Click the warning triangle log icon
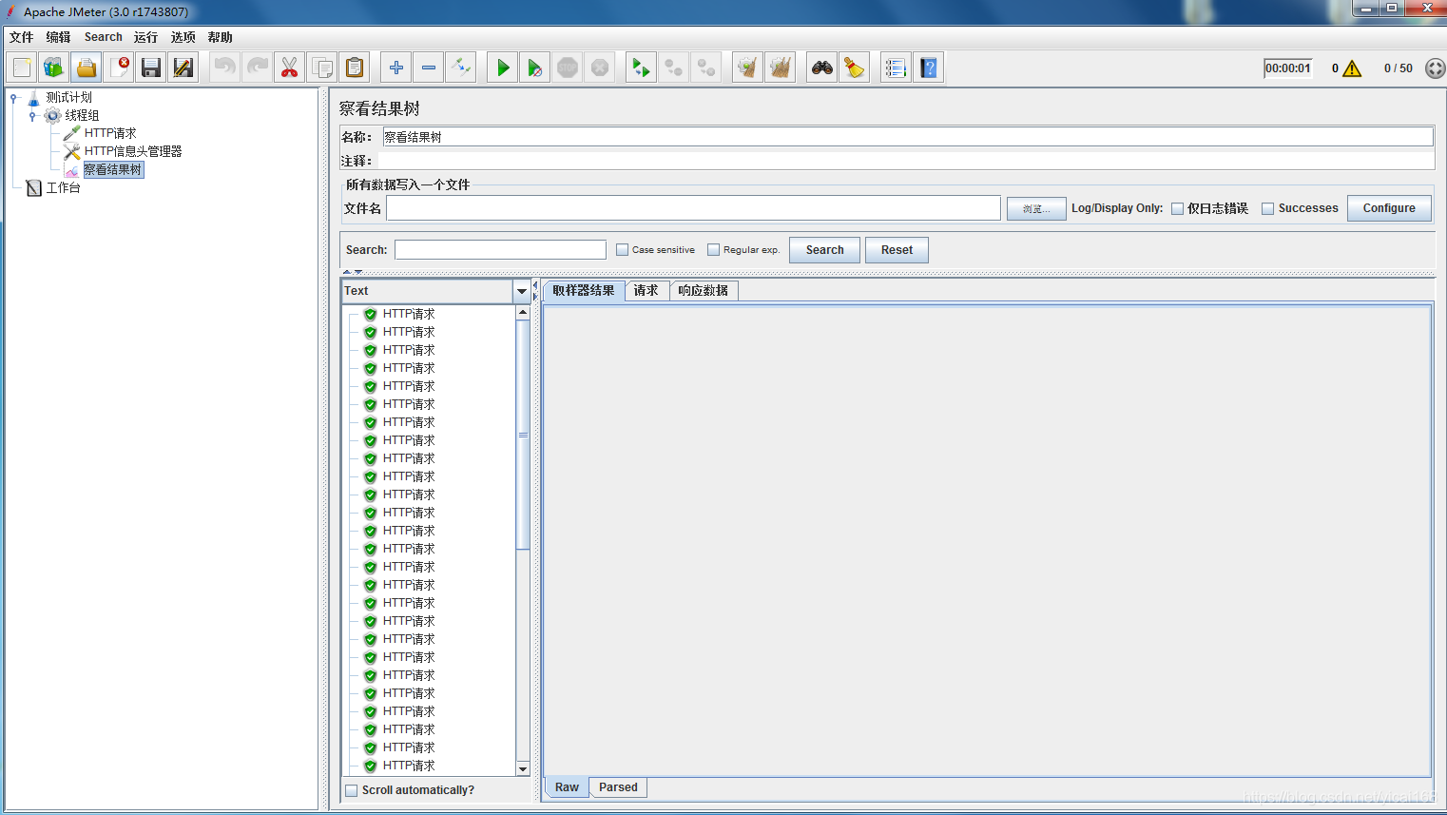 [1352, 68]
